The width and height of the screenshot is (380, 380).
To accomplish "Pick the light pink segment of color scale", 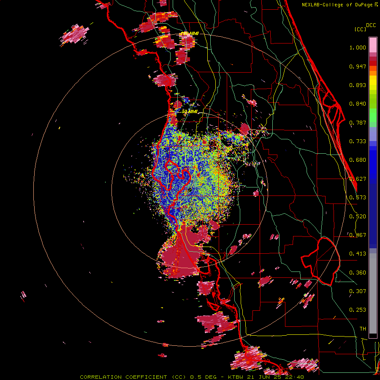I will pyautogui.click(x=373, y=45).
